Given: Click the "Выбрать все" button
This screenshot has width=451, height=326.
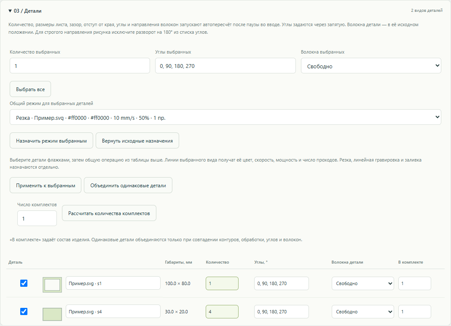Looking at the screenshot, I should coord(30,89).
